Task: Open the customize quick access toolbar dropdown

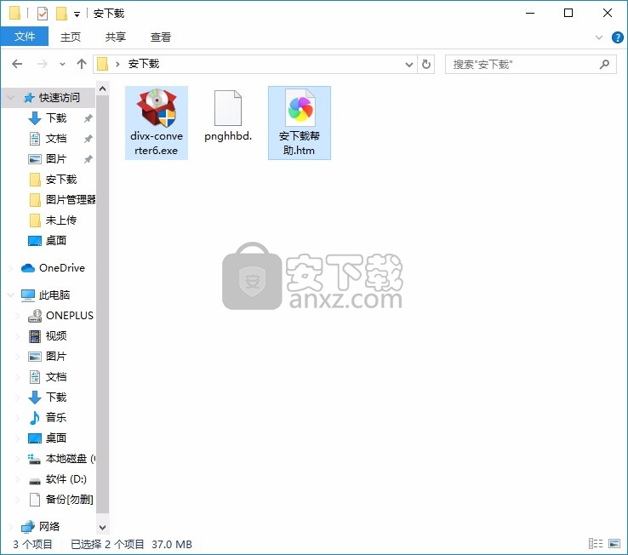Action: pos(77,14)
